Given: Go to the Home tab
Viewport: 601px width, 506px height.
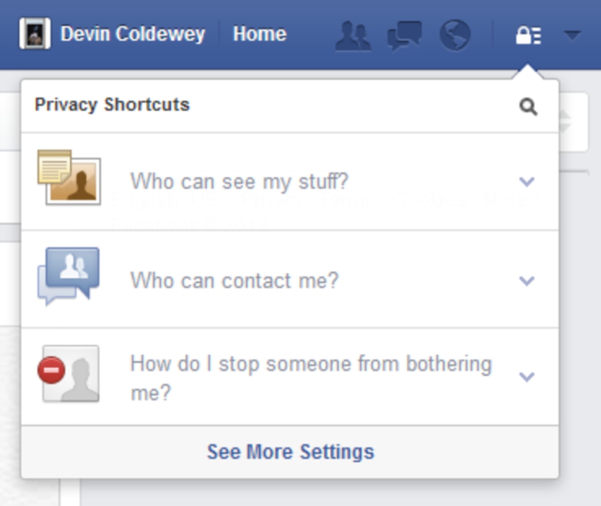Looking at the screenshot, I should [260, 34].
